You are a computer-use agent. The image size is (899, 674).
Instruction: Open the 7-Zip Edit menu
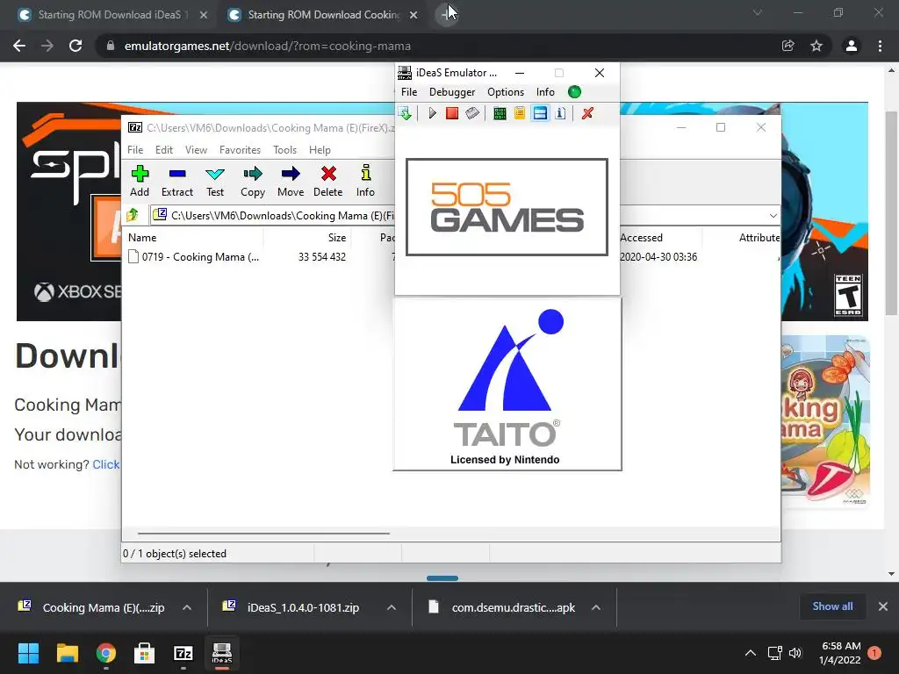(x=164, y=149)
